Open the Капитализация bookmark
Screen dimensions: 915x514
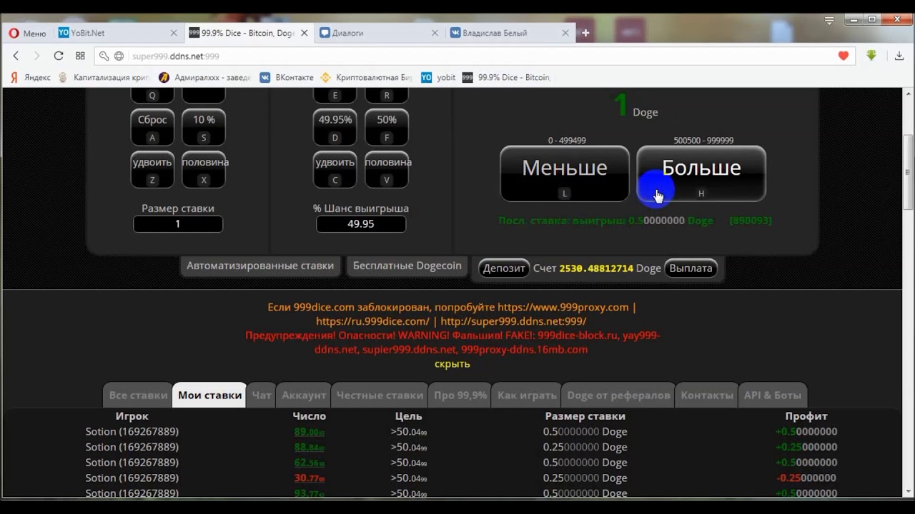point(104,77)
